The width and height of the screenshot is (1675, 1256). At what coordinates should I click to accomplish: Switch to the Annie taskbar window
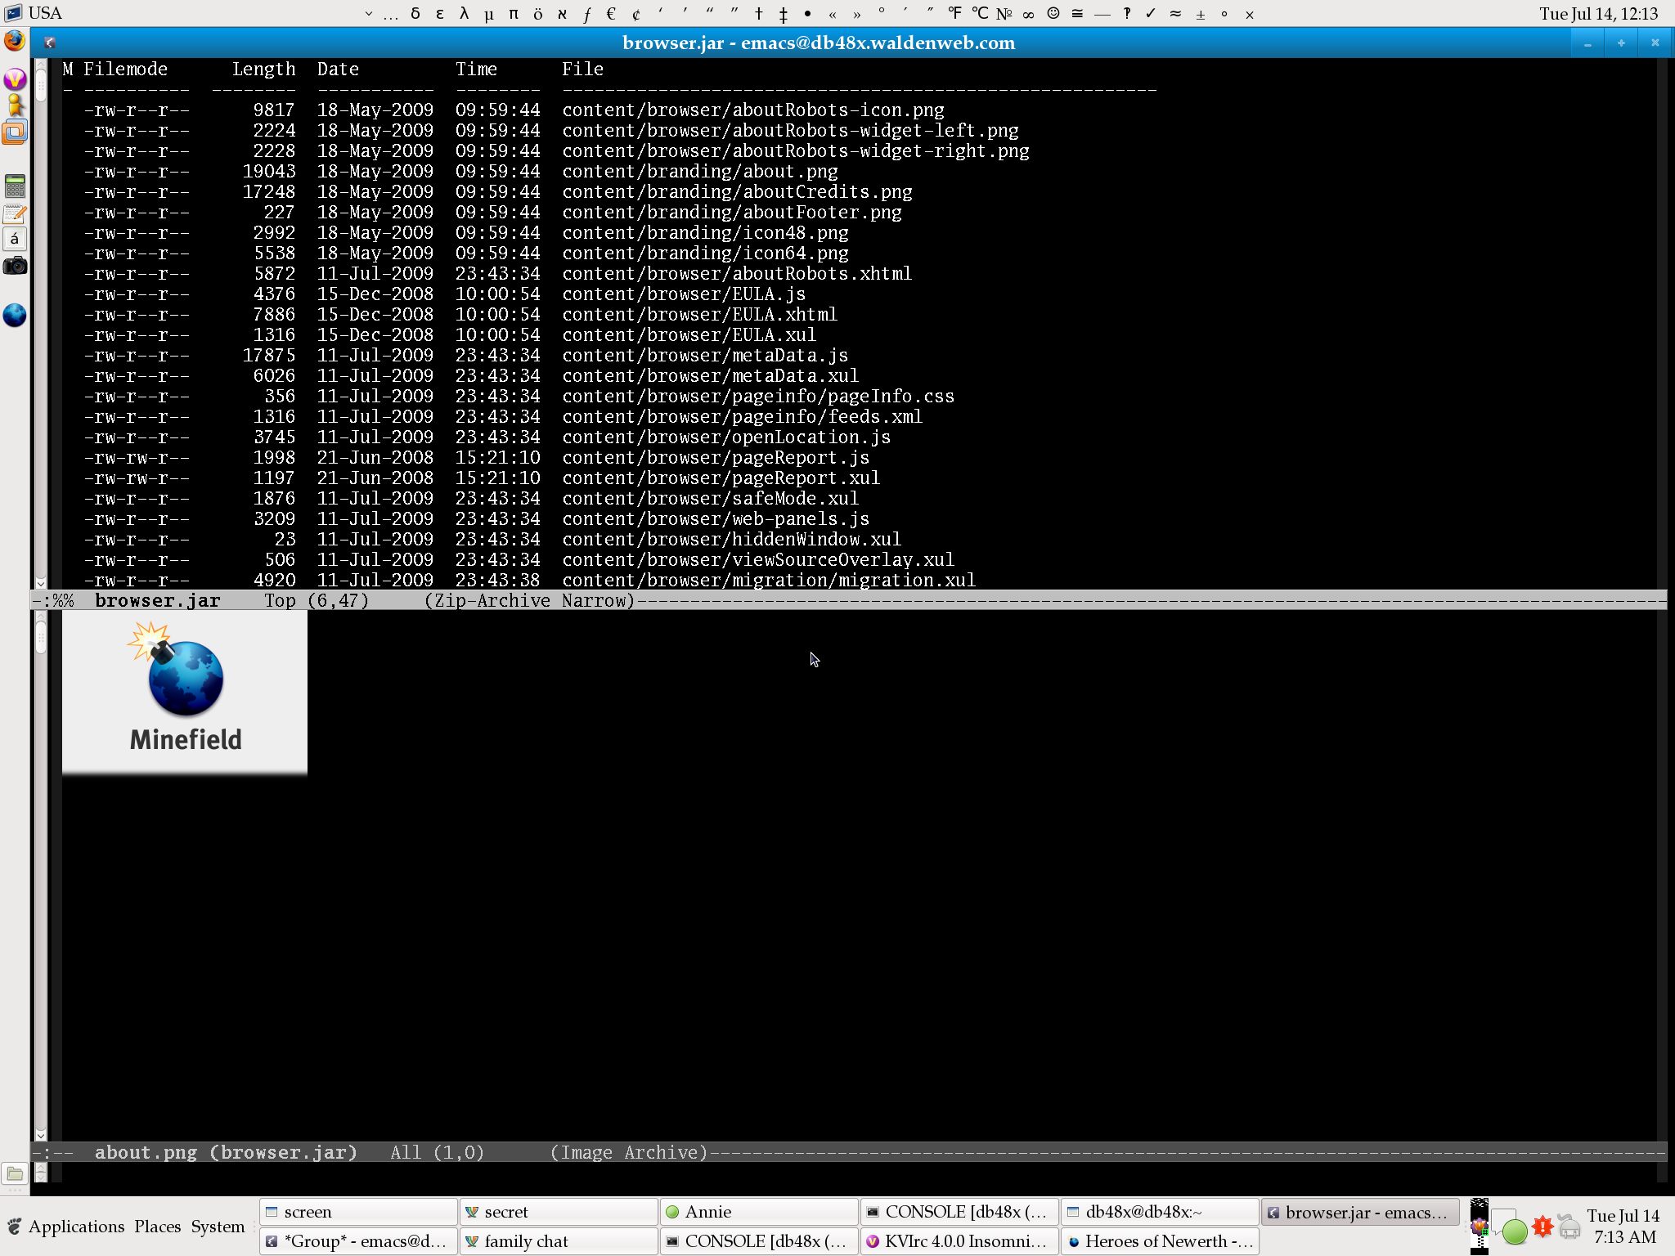(759, 1212)
